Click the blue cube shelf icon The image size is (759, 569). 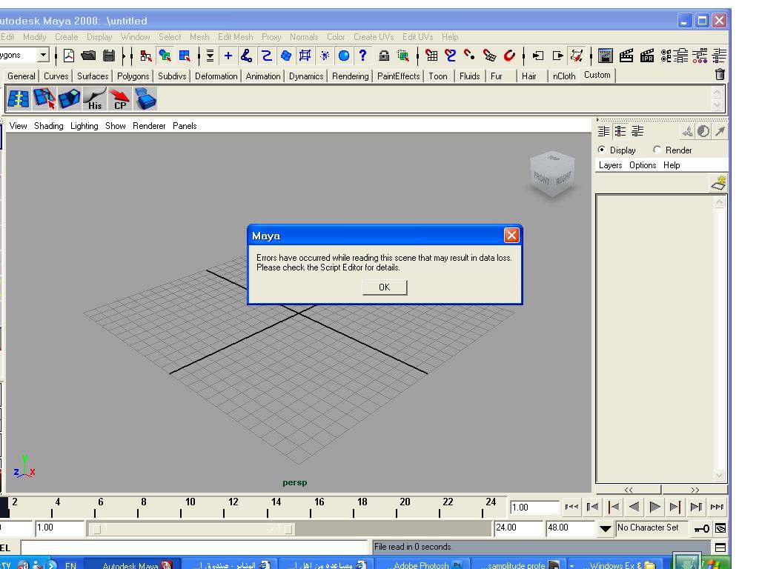145,99
